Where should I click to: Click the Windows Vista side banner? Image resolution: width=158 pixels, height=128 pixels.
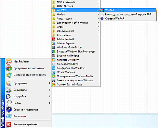click(3, 93)
